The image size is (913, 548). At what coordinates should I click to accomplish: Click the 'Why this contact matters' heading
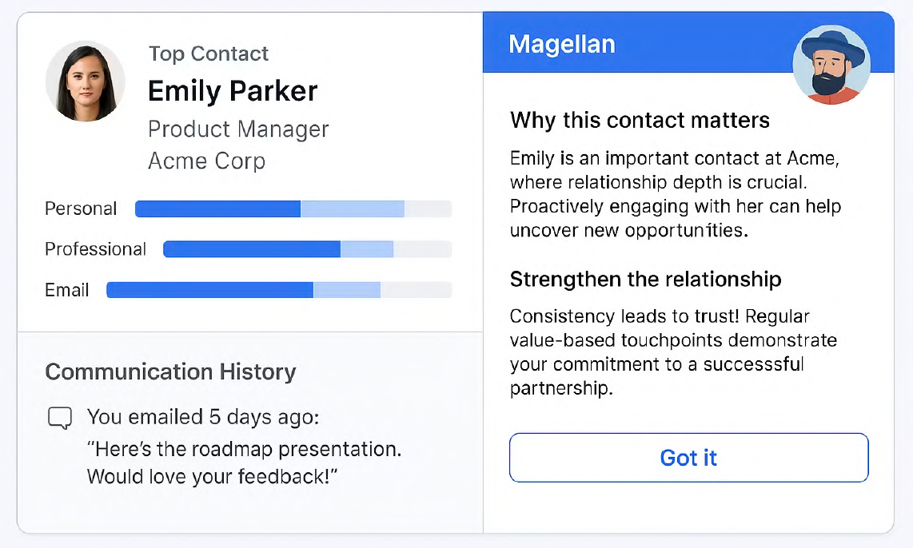(x=640, y=121)
